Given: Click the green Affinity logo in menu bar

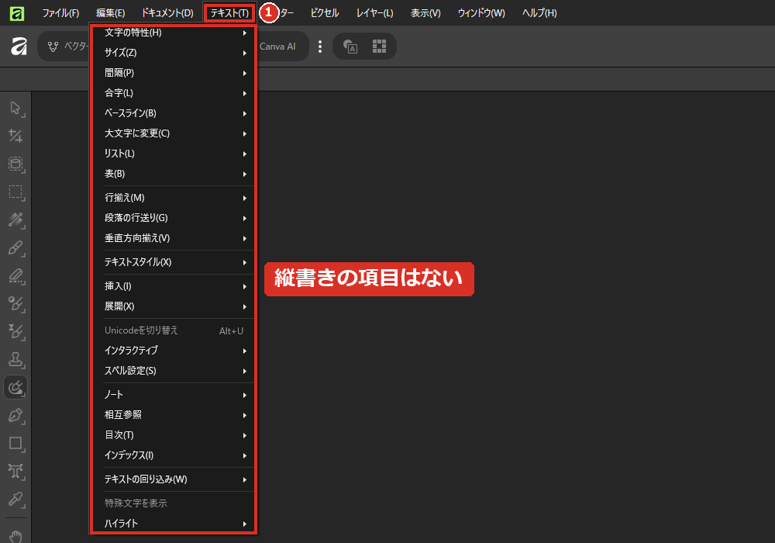Looking at the screenshot, I should click(17, 13).
